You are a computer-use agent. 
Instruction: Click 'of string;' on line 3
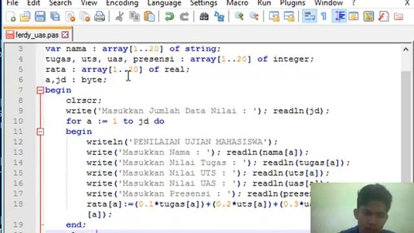click(195, 49)
